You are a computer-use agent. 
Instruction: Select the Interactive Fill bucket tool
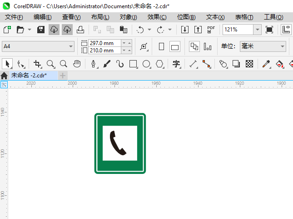click(x=279, y=64)
